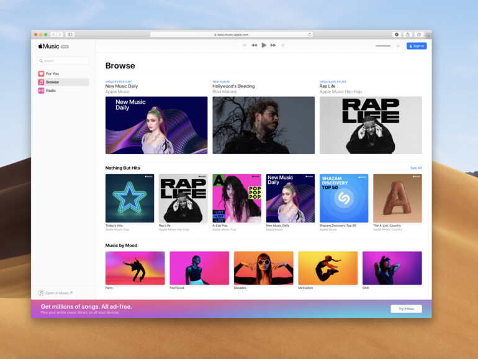Toggle repeat mode
Image resolution: width=478 pixels, height=359 pixels.
283,45
